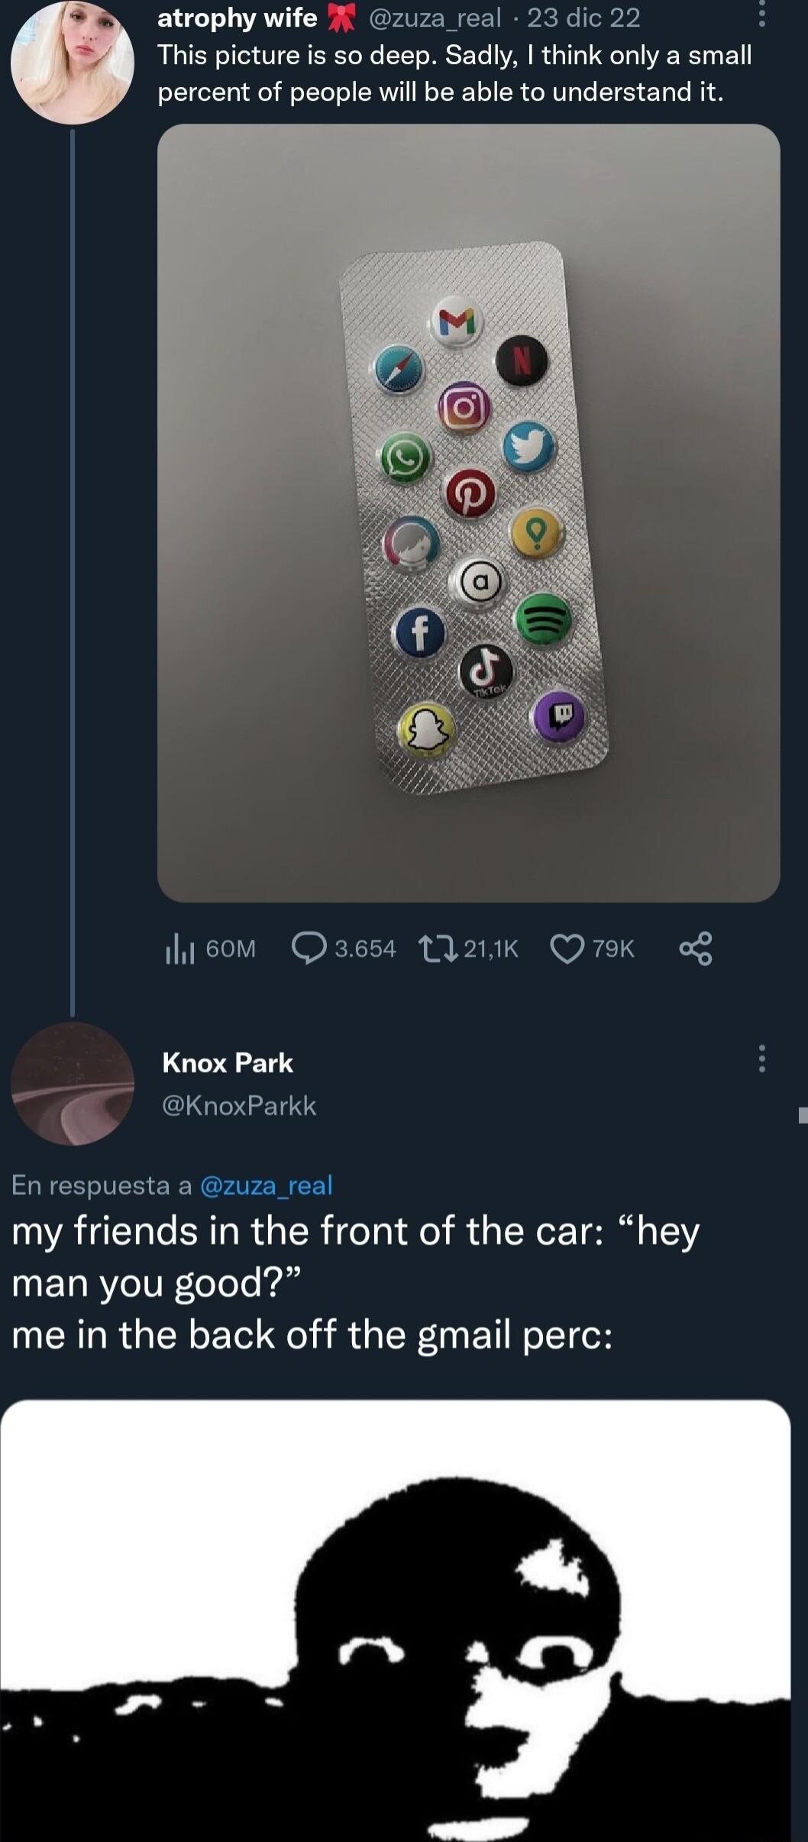
Task: Open the Knox Park display name
Action: [x=228, y=1062]
